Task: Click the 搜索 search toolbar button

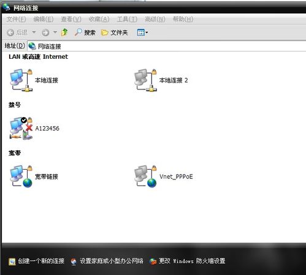Action: [x=85, y=32]
